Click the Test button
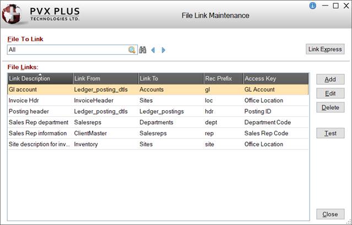 tap(330, 133)
